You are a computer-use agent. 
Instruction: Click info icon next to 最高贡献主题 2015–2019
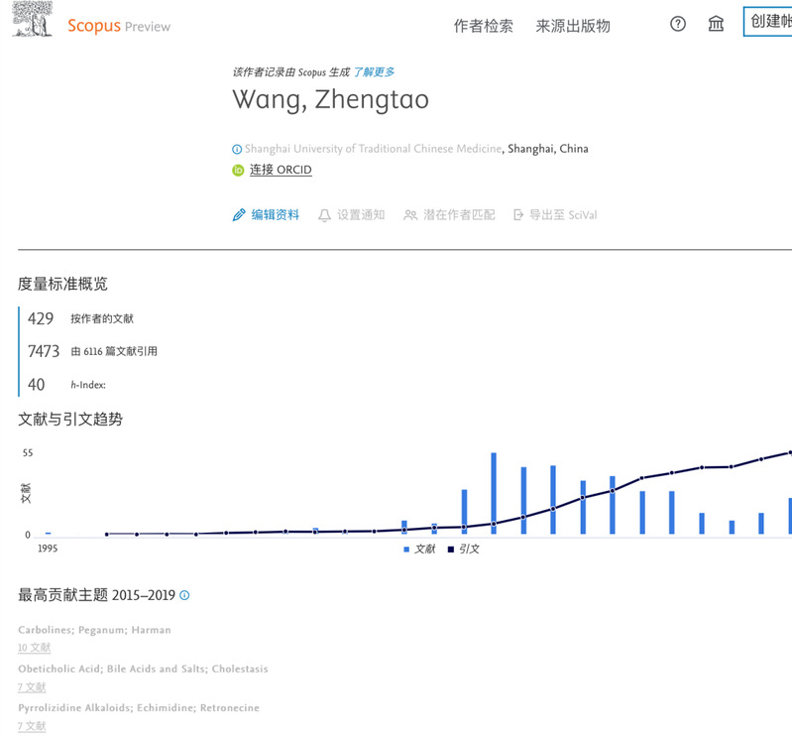click(184, 596)
